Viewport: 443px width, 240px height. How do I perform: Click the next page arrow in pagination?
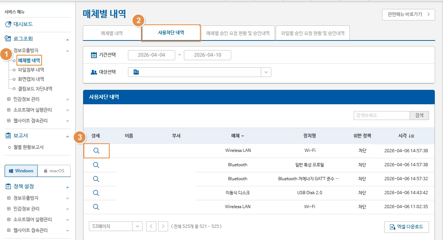click(x=163, y=226)
